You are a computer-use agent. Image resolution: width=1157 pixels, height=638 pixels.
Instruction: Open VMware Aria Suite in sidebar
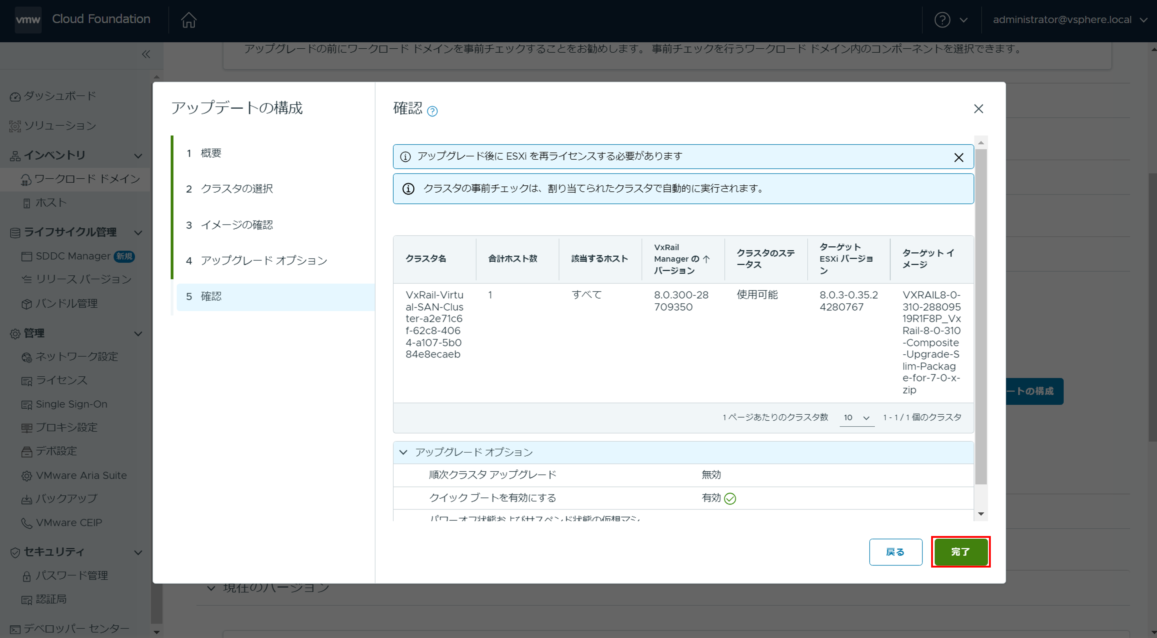click(x=81, y=476)
